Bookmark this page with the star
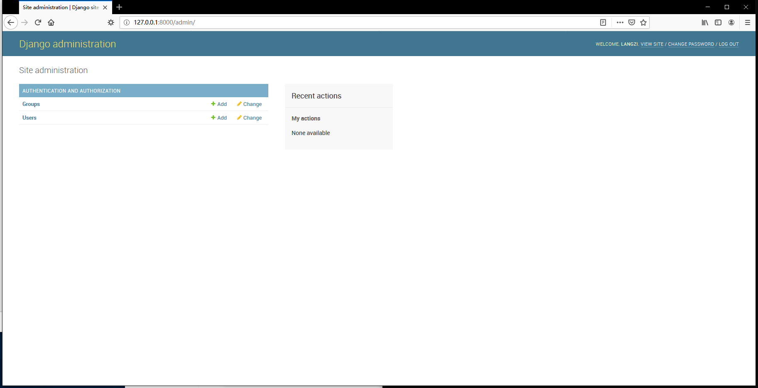The width and height of the screenshot is (758, 388). 643,22
